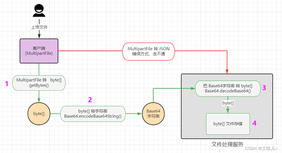The height and width of the screenshot is (153, 282).
Task: Click the byte[] 文件存储 box
Action: click(228, 124)
